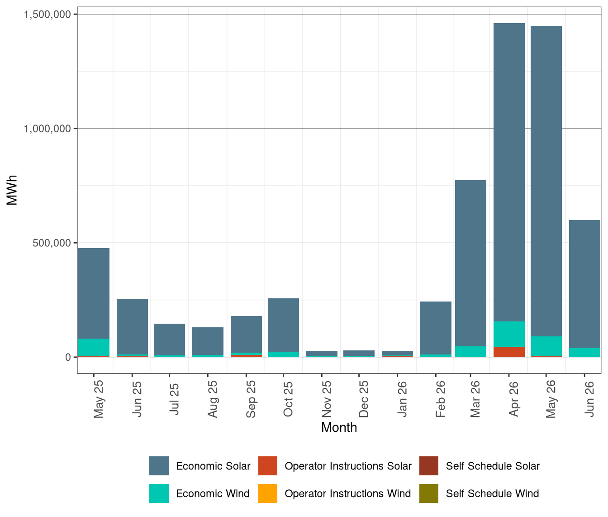Click the 'Oct 25' x-axis label
This screenshot has width=608, height=517.
pyautogui.click(x=288, y=399)
